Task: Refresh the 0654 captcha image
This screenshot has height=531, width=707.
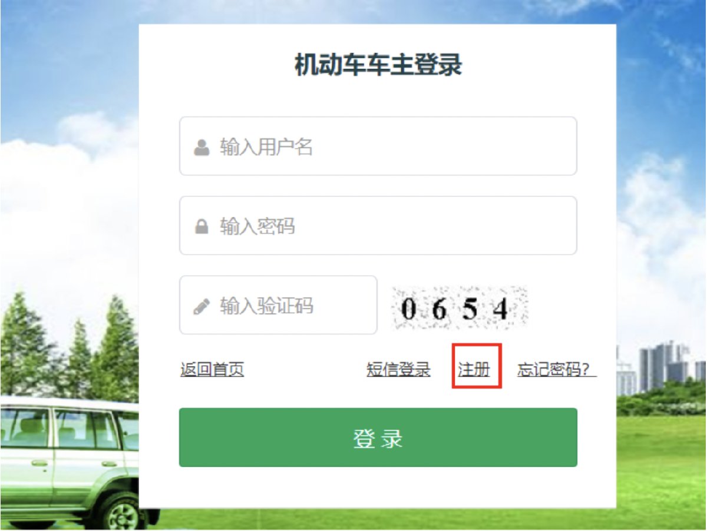Action: point(460,308)
